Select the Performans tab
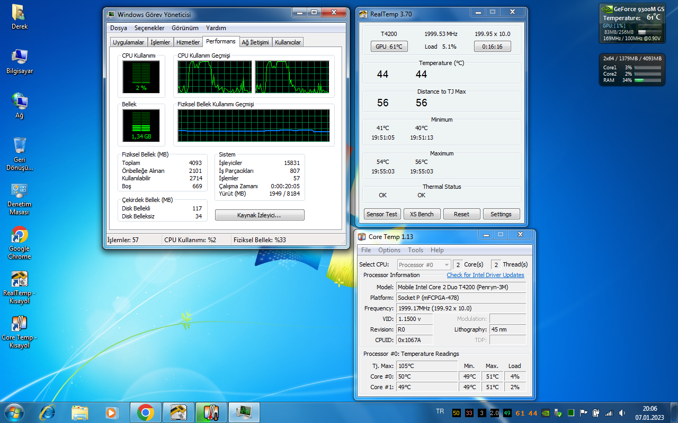The height and width of the screenshot is (423, 678). (221, 41)
